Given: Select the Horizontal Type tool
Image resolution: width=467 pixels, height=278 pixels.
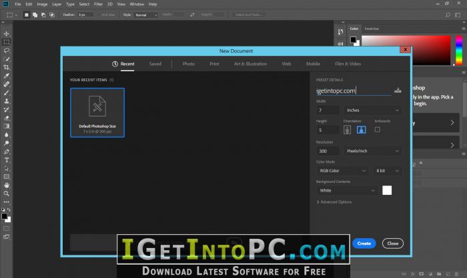Looking at the screenshot, I should 6,160.
